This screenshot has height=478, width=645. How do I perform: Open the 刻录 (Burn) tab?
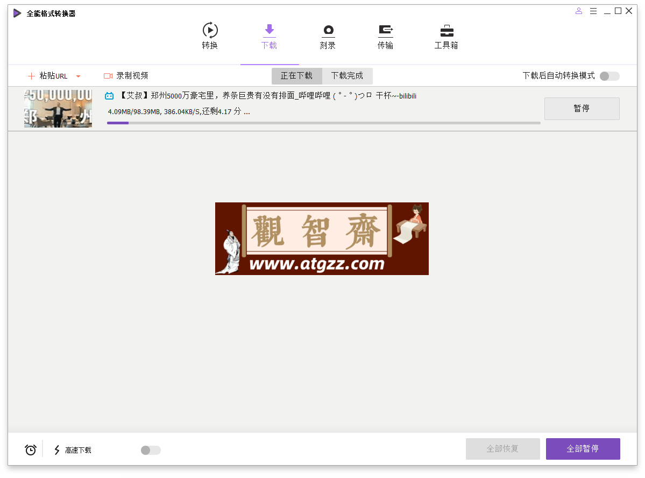point(328,36)
